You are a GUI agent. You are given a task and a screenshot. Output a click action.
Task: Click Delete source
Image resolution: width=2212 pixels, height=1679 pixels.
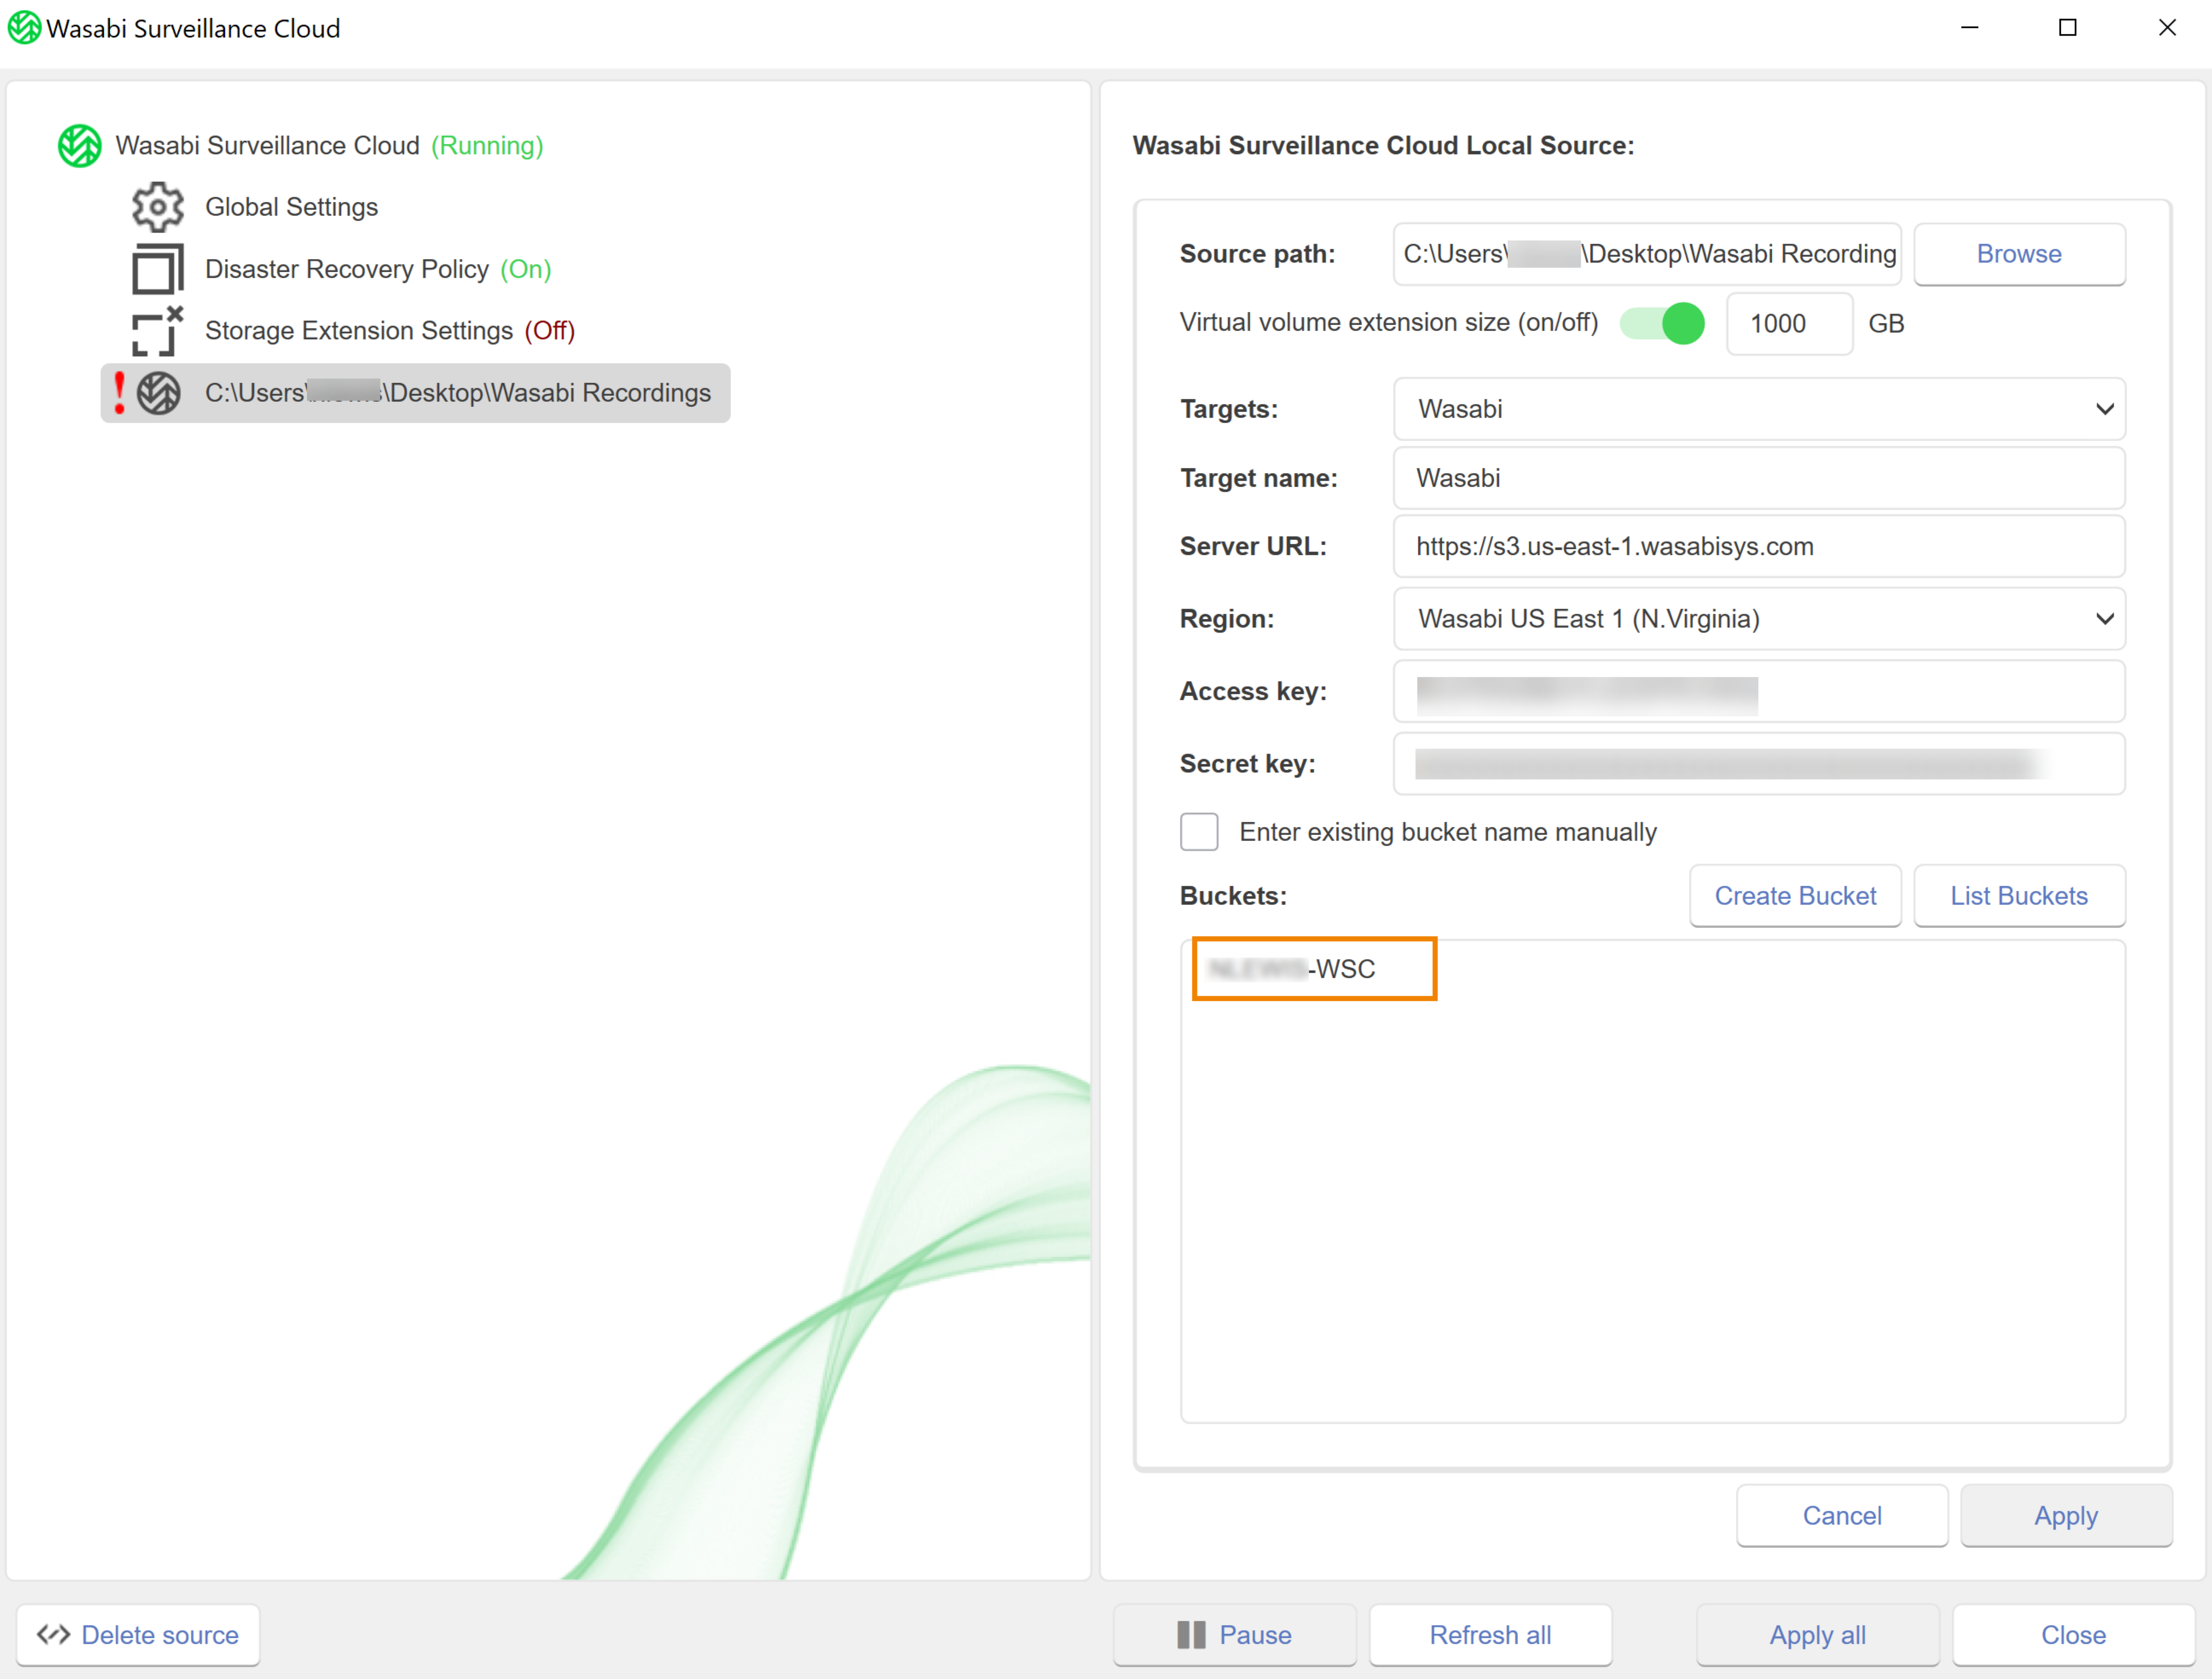[x=138, y=1635]
